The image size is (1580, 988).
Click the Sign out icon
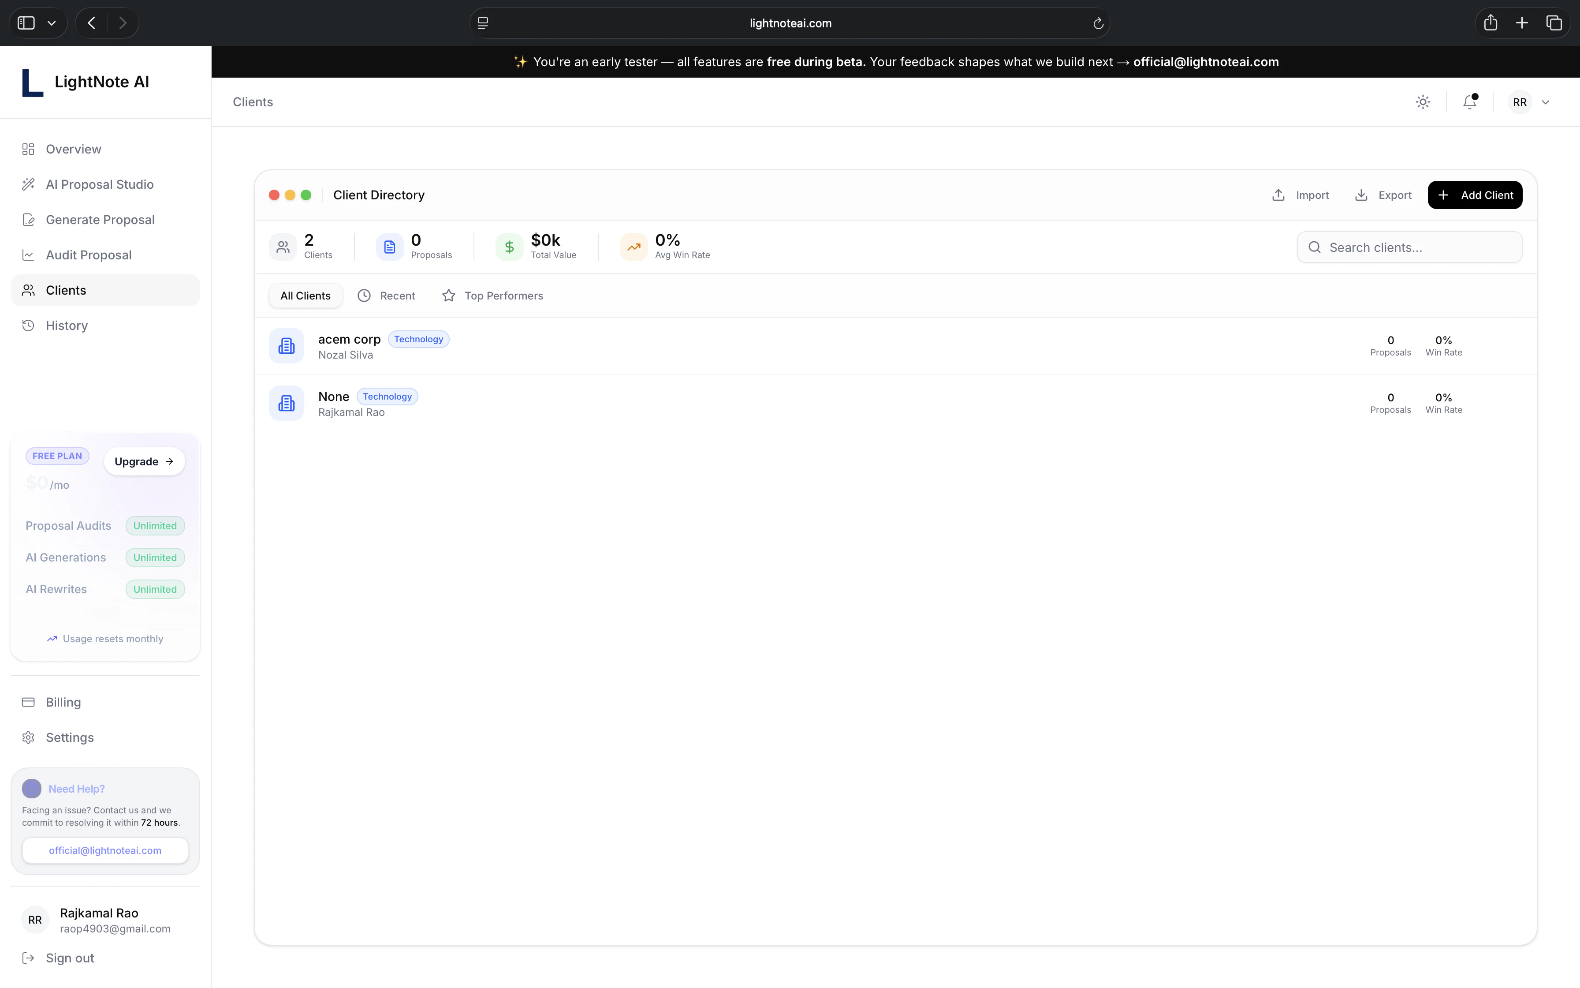28,958
